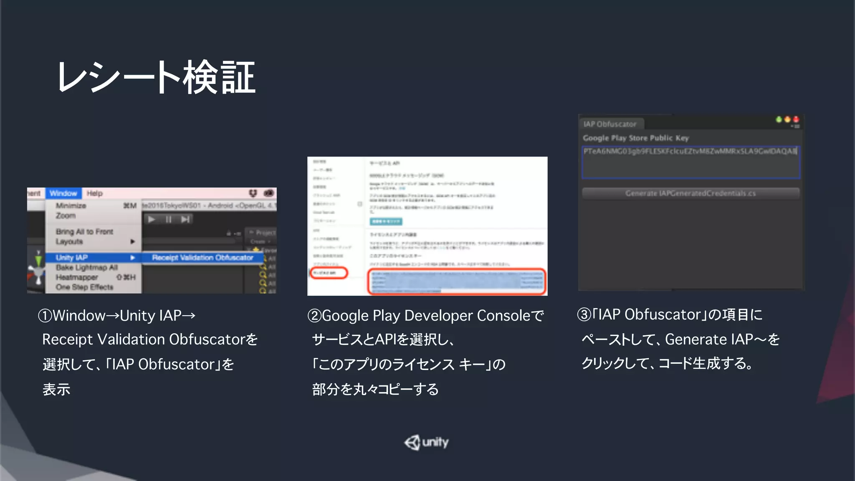Open the Window menu in Unity

(x=63, y=193)
